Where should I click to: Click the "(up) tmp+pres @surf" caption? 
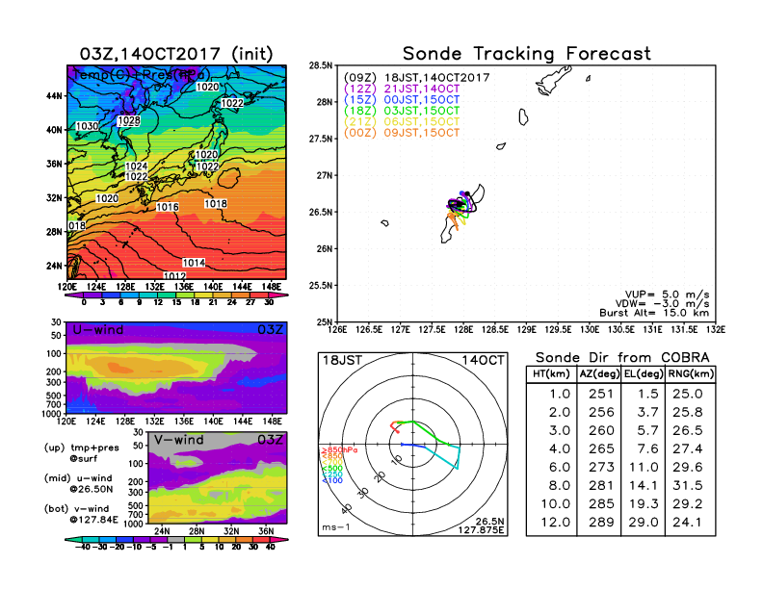tap(81, 453)
